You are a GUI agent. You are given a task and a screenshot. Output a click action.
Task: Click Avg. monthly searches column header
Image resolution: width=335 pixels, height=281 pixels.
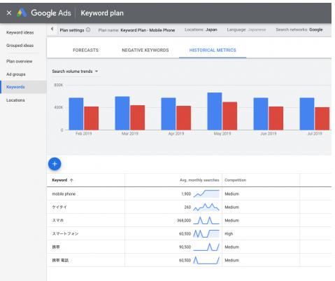pos(199,180)
